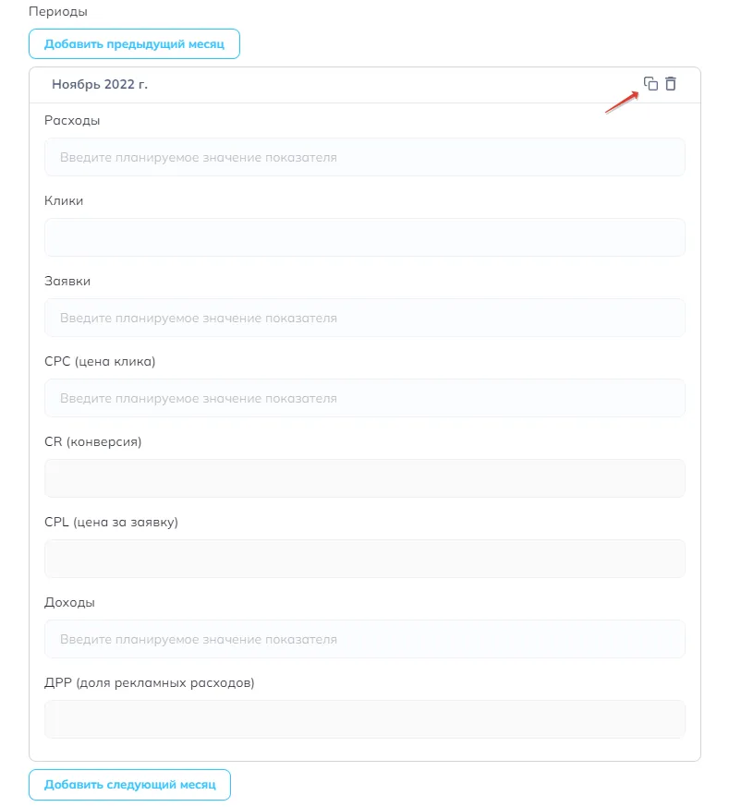Viewport: 729px width, 807px height.
Task: Click the Периоды section label
Action: [58, 11]
